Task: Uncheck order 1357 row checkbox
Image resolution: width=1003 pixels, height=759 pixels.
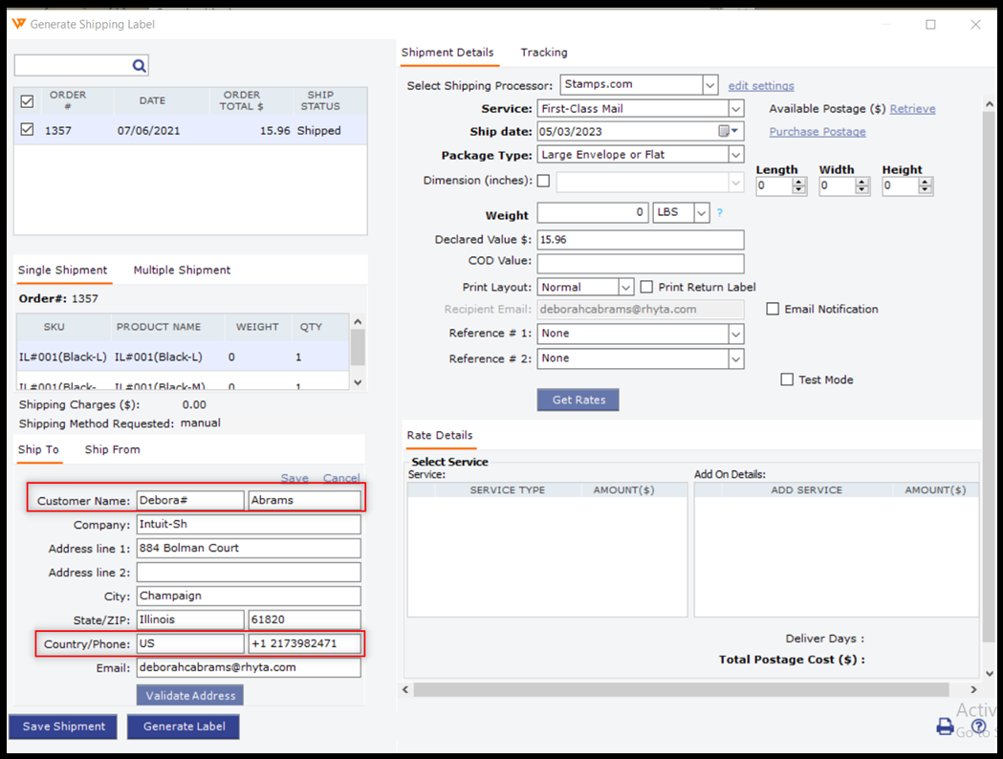Action: point(27,131)
